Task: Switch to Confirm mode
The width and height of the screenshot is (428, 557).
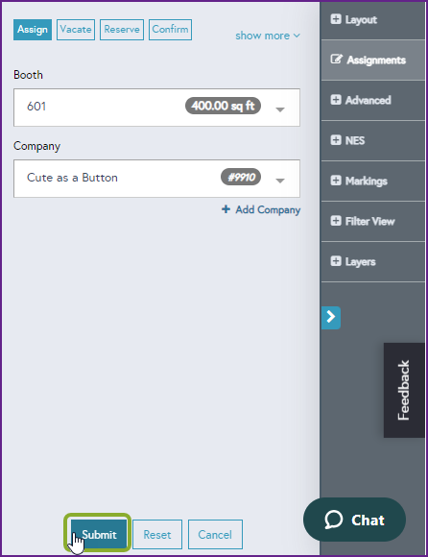Action: click(x=171, y=30)
